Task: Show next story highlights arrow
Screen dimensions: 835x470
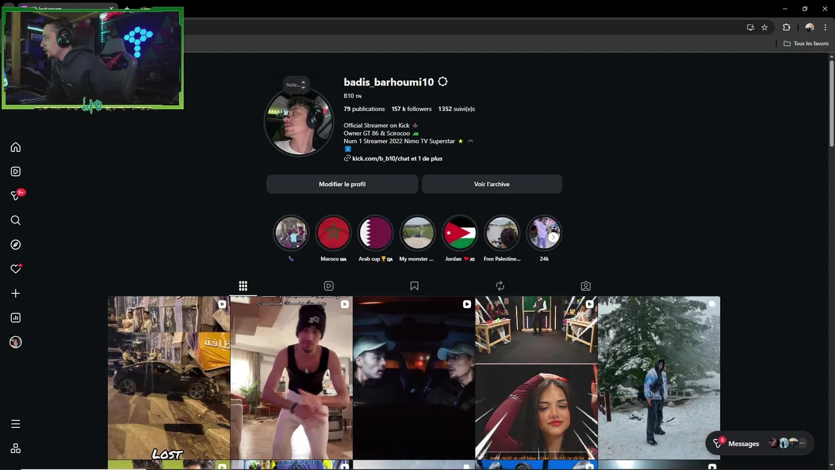Action: pyautogui.click(x=553, y=238)
